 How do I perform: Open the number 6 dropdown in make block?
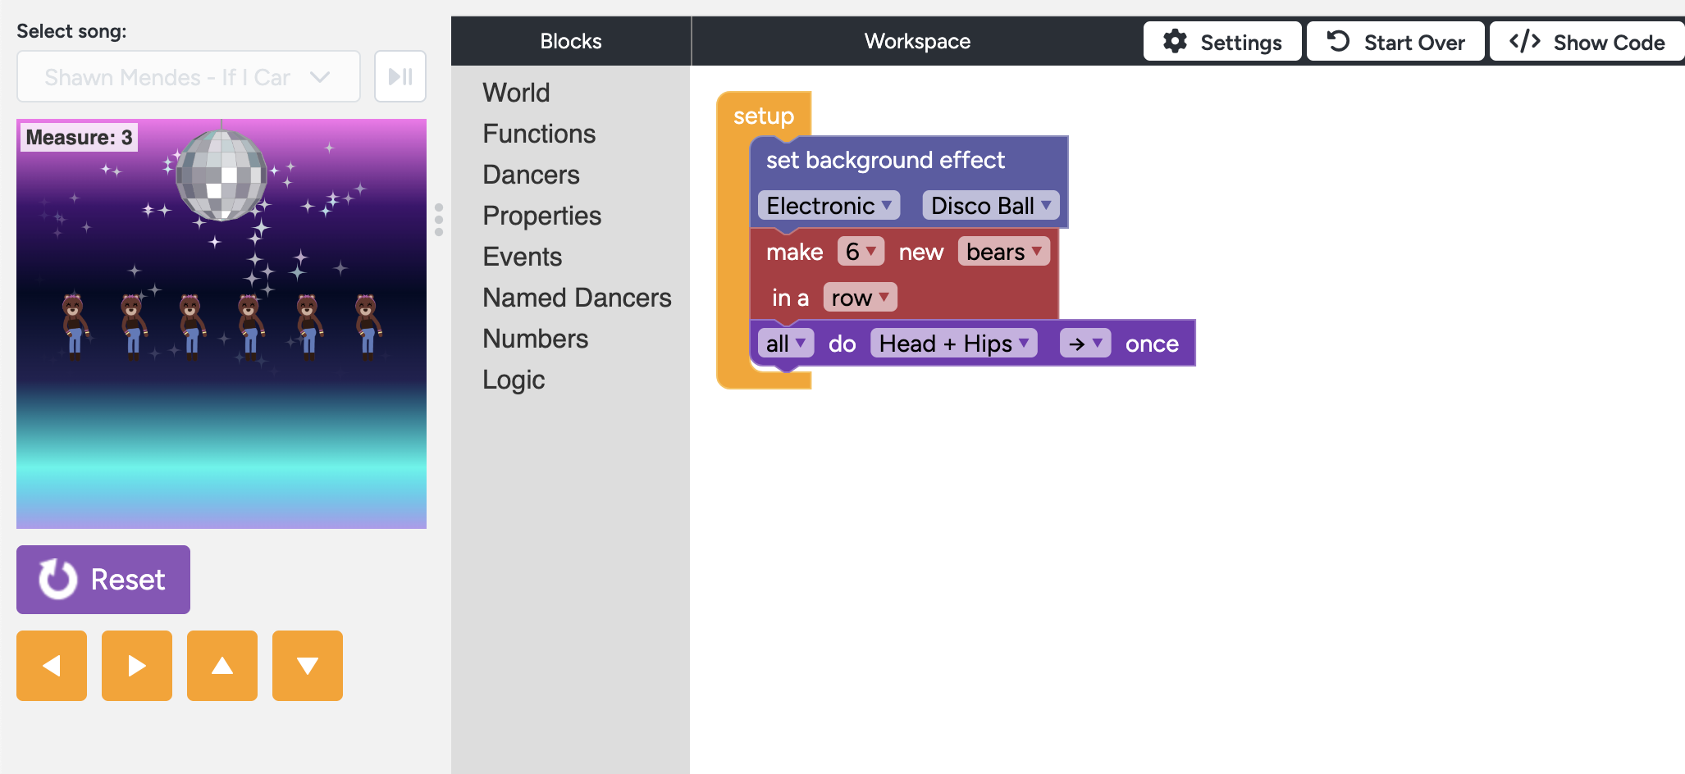tap(861, 252)
